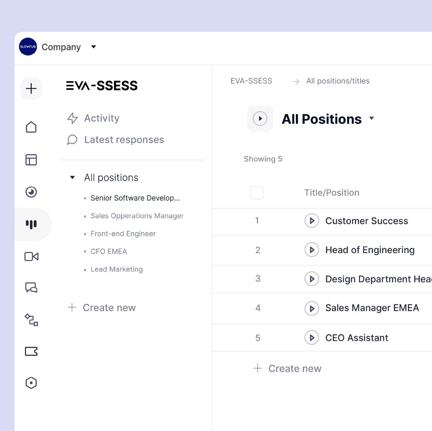This screenshot has height=431, width=432.
Task: Click the hexagon settings icon at bottom
Action: [31, 383]
